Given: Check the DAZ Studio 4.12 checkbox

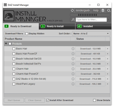Looking at the screenshot, I should tap(14, 79).
